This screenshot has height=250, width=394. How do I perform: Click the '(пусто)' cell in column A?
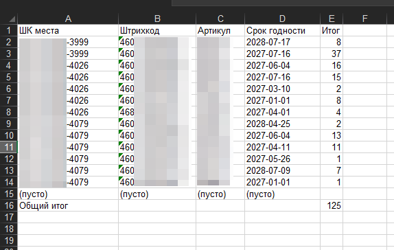[x=68, y=194]
